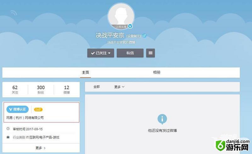
Task: Click the Lv2 level badge
Action: click(x=38, y=110)
